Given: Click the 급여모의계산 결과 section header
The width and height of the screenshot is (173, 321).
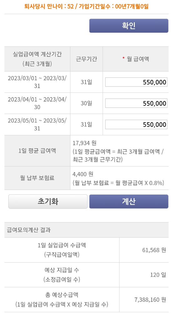Looking at the screenshot, I should point(29,230).
